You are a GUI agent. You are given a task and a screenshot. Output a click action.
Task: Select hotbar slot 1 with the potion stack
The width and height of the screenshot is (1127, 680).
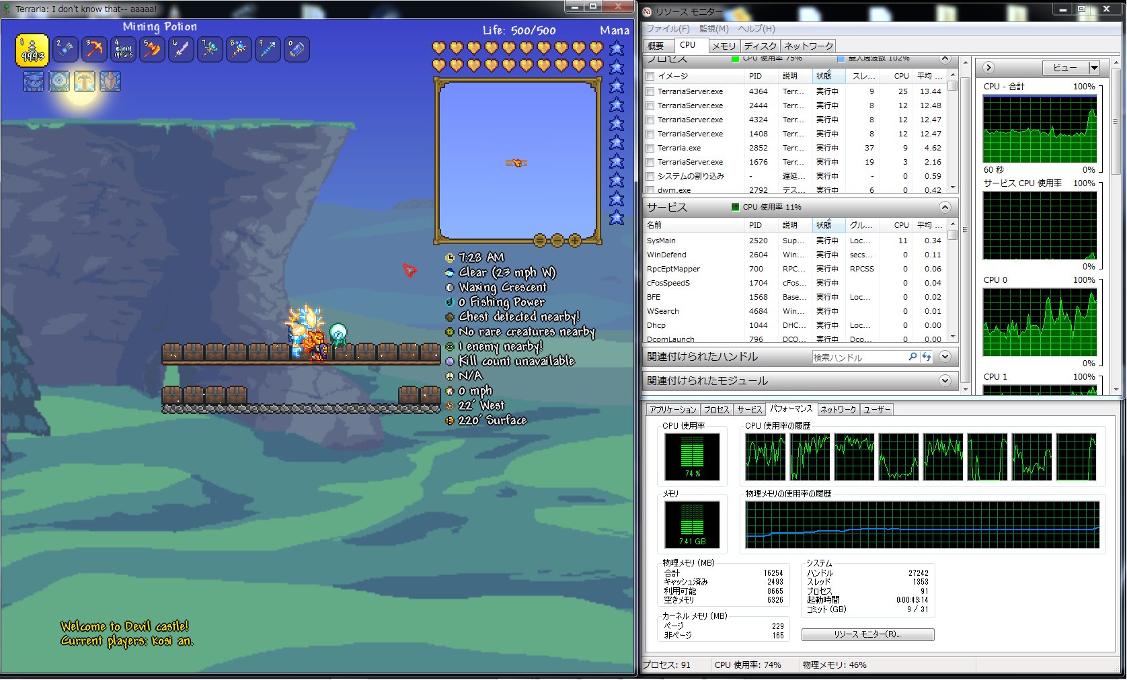coord(32,50)
